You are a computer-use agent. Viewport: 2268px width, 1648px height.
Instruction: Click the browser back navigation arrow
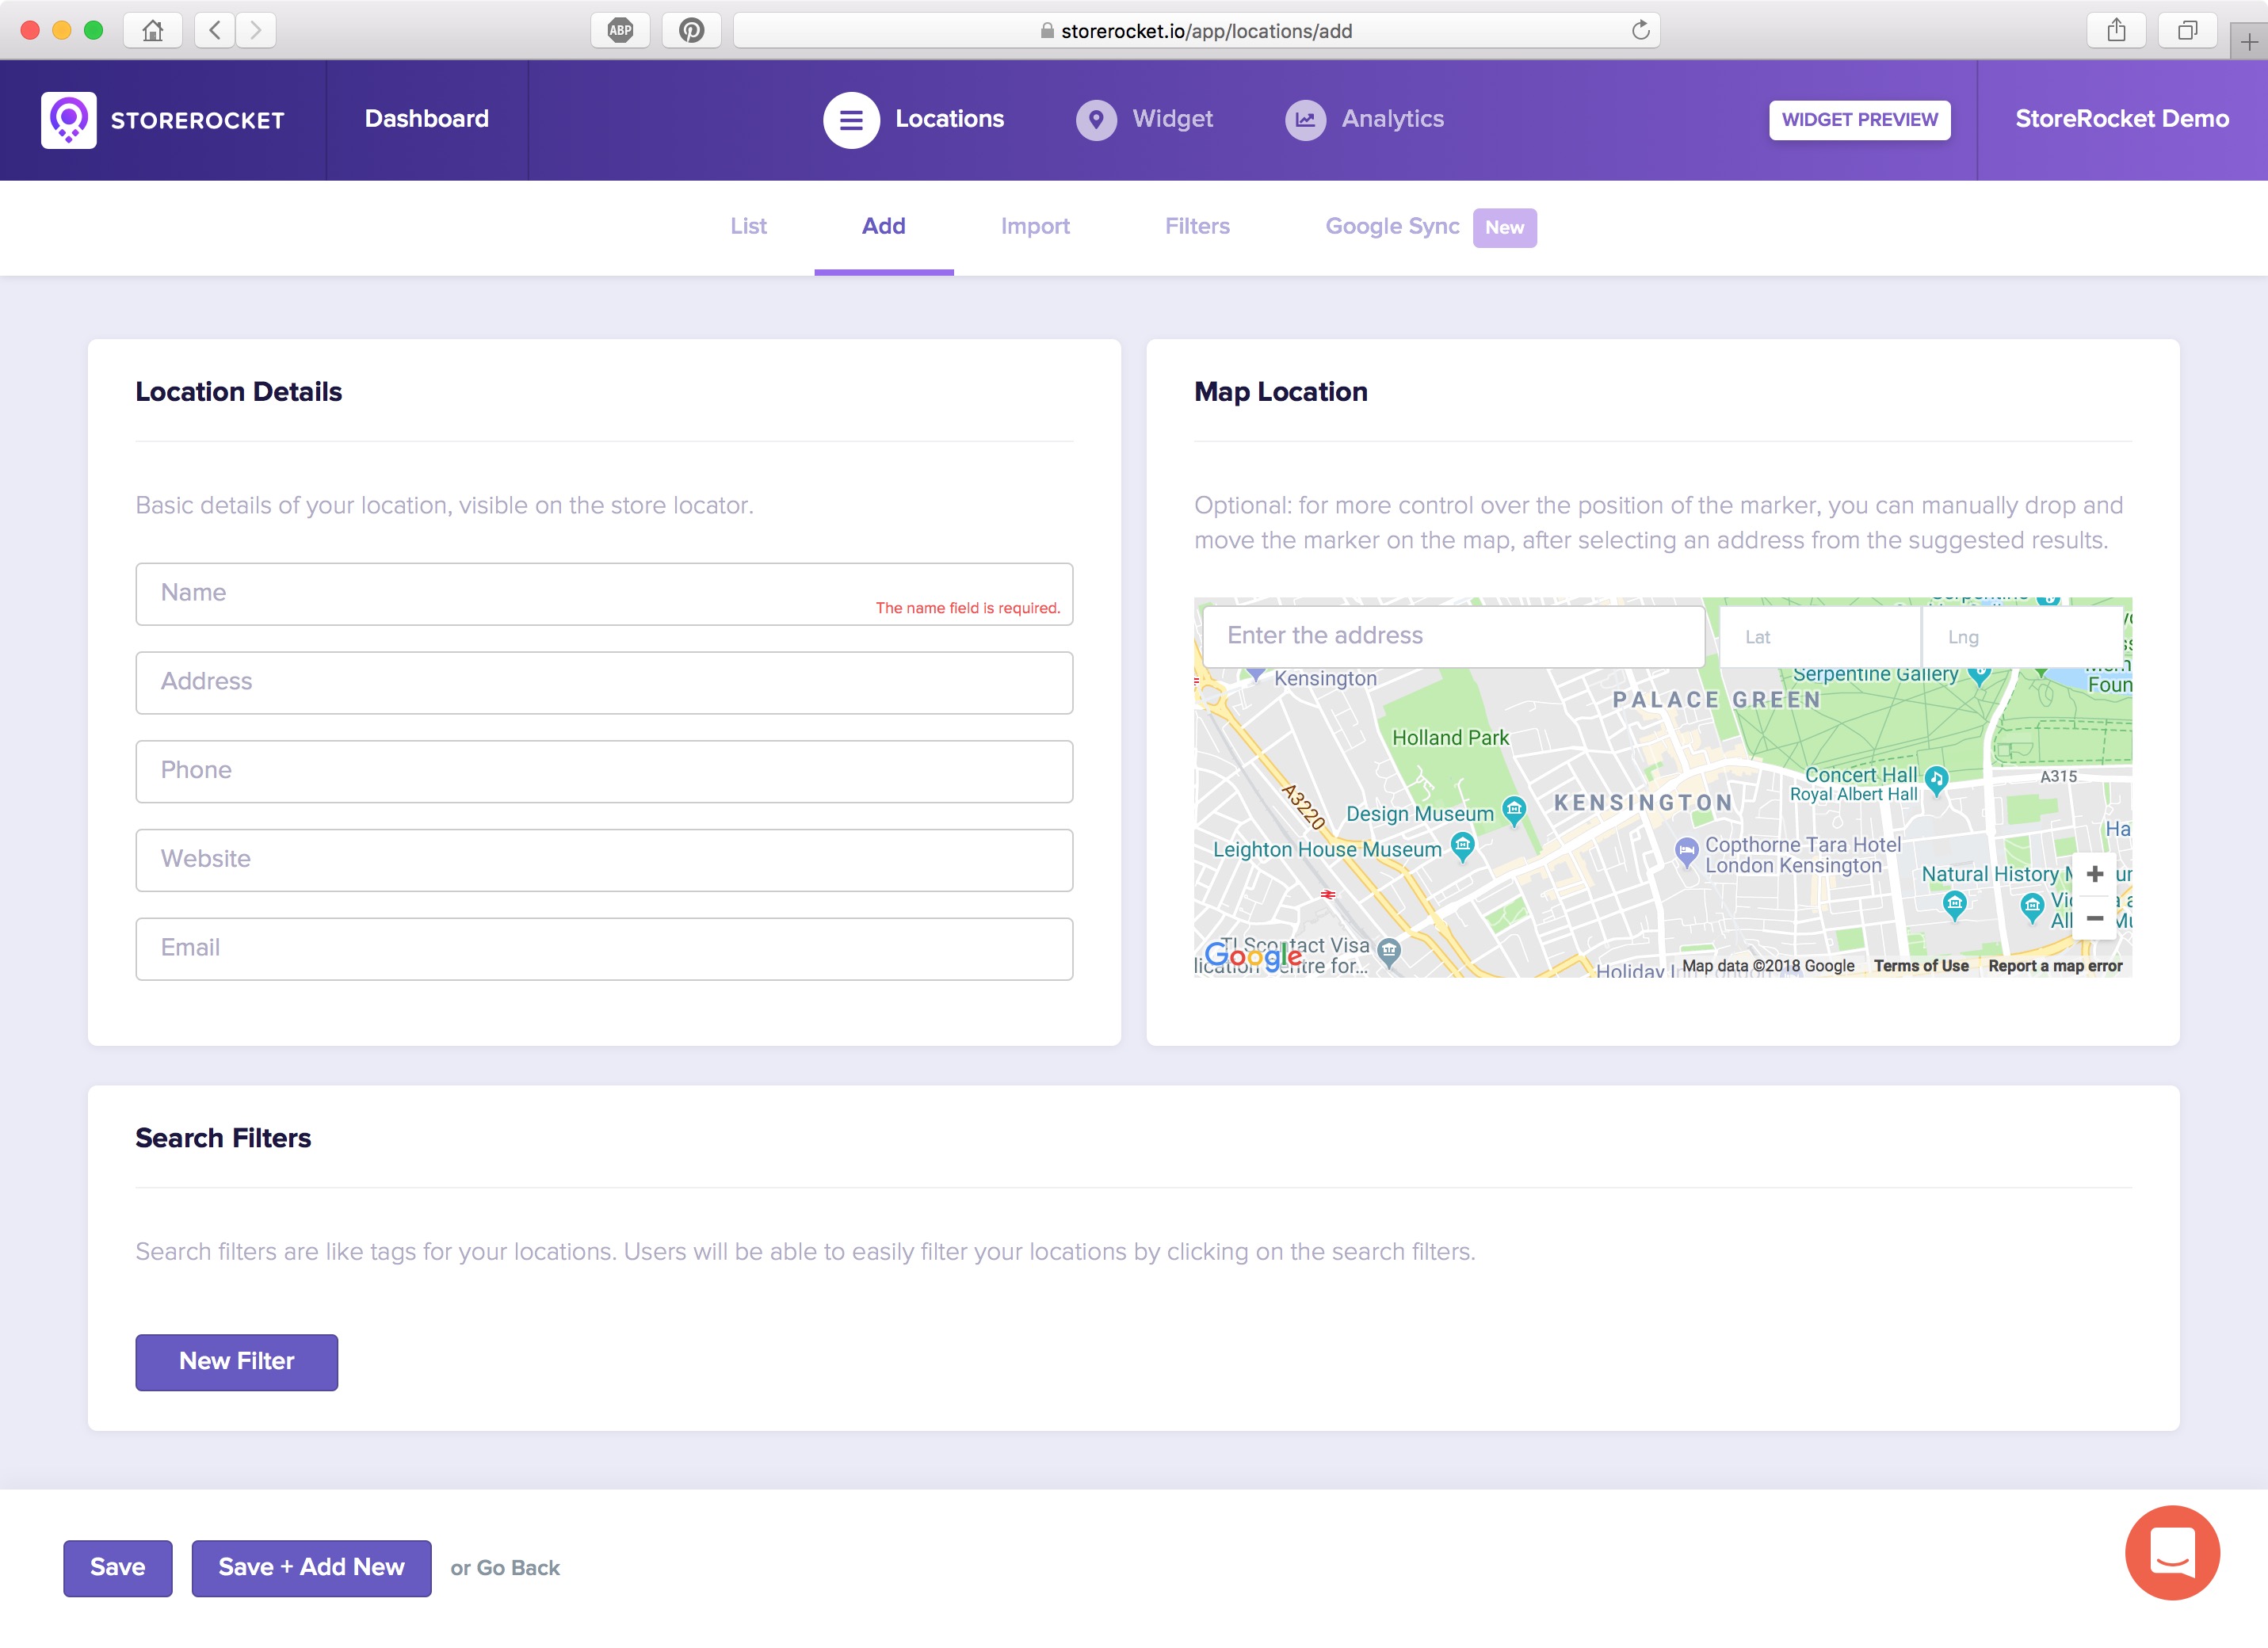click(216, 30)
